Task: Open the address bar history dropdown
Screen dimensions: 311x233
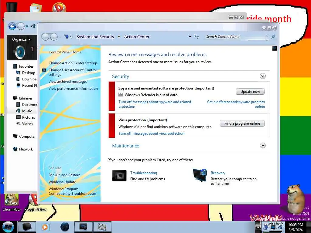Action: 190,37
